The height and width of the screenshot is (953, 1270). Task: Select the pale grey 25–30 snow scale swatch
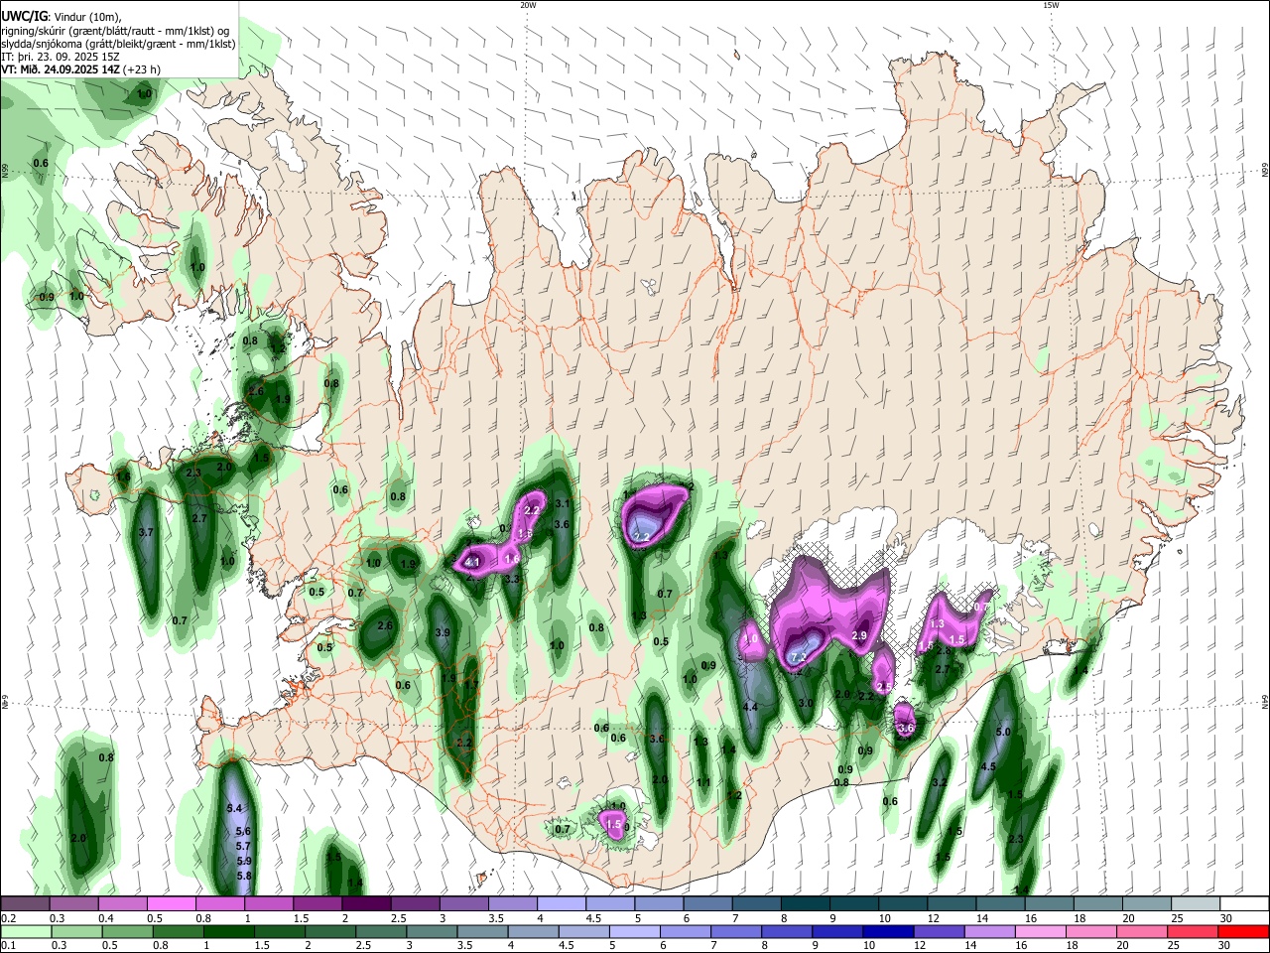click(1196, 904)
